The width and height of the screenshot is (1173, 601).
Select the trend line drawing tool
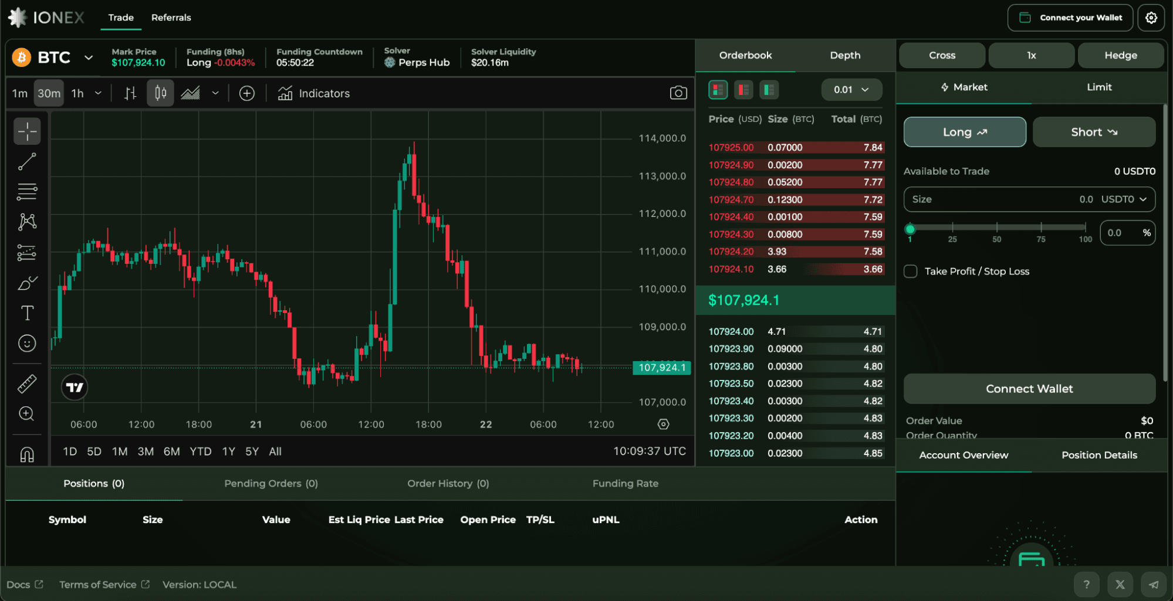(27, 161)
